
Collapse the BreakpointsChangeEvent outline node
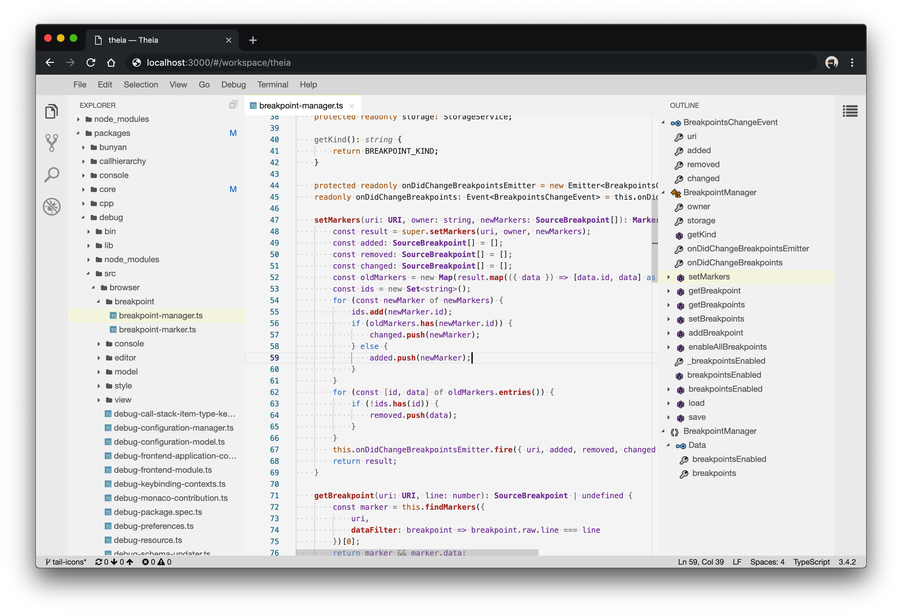663,122
